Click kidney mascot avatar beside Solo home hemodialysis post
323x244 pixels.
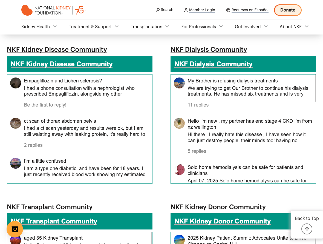[x=179, y=170]
